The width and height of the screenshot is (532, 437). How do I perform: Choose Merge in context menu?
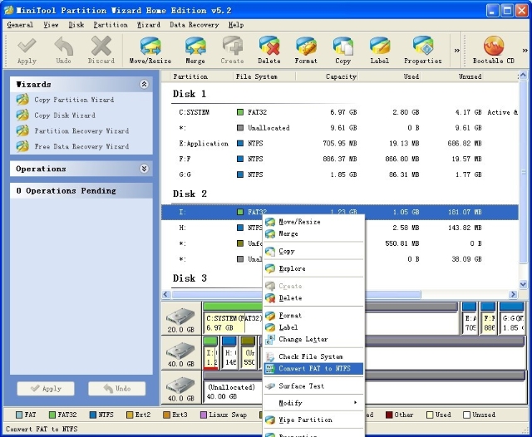(313, 233)
